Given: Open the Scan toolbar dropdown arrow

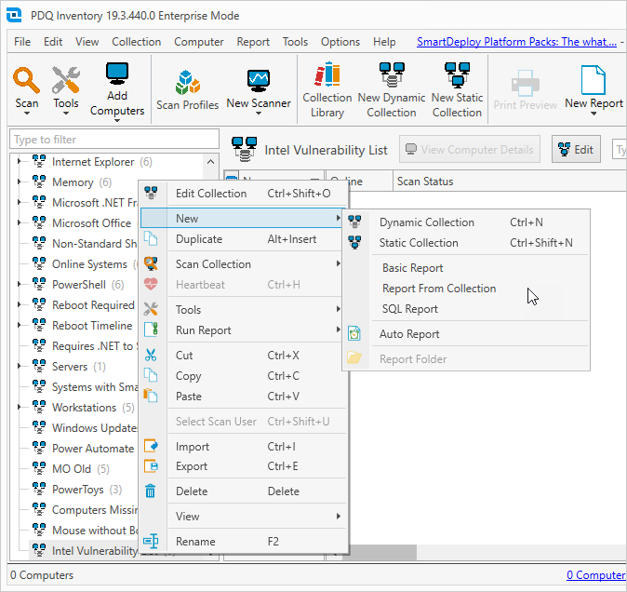Looking at the screenshot, I should point(27,114).
